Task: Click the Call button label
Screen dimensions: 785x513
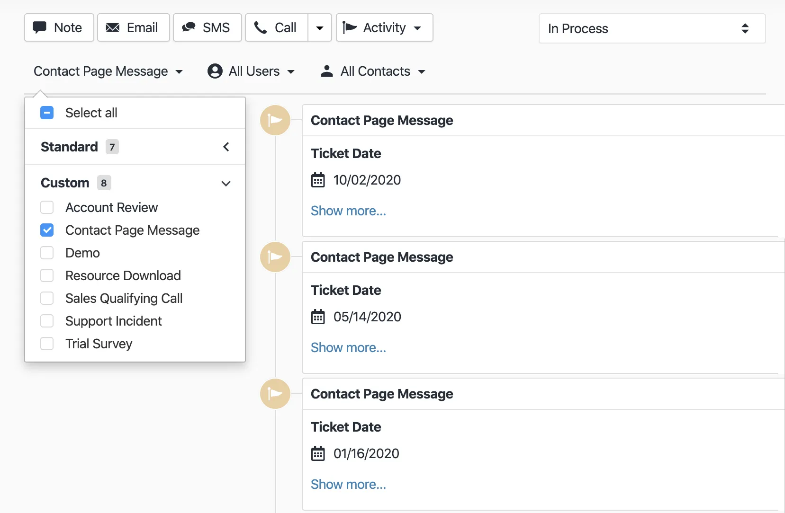Action: pos(286,27)
